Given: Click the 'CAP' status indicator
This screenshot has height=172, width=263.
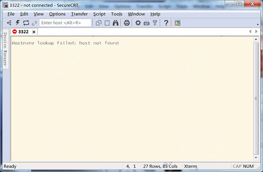Looking at the screenshot, I should 237,166.
